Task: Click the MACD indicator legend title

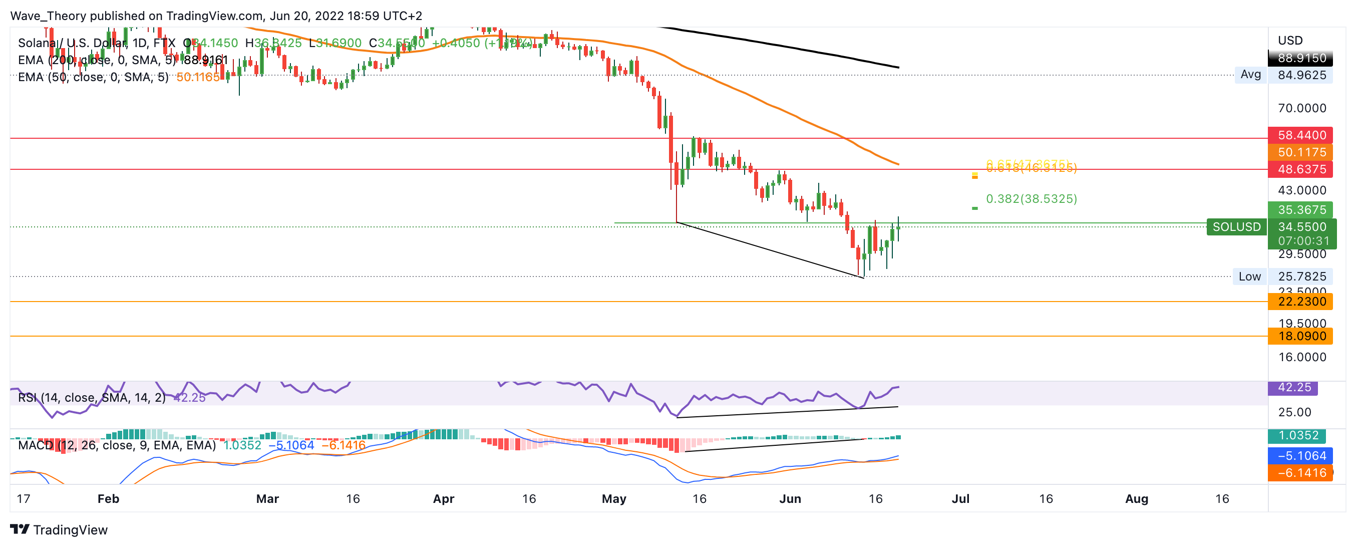Action: 116,445
